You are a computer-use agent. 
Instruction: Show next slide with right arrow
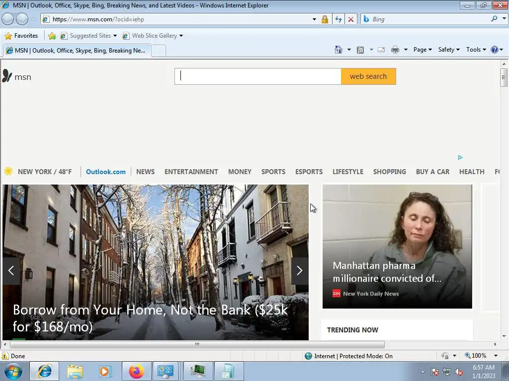click(300, 271)
